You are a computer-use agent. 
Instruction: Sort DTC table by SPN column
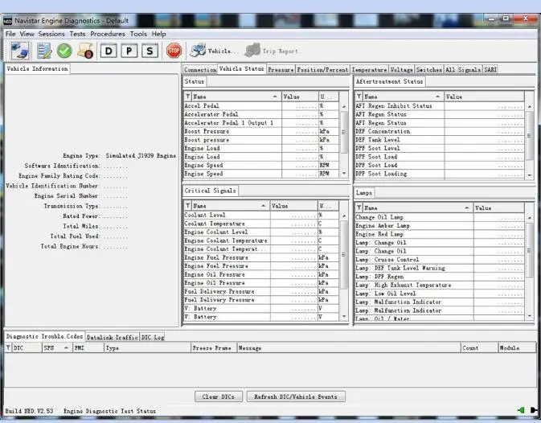tap(57, 347)
